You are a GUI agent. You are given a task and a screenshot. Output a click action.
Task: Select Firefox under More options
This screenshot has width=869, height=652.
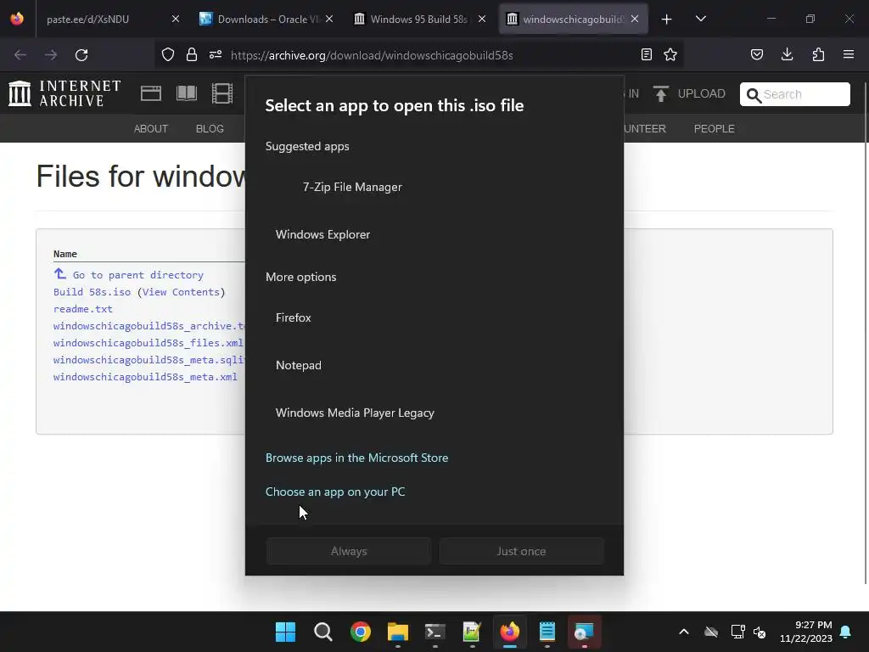point(434,318)
